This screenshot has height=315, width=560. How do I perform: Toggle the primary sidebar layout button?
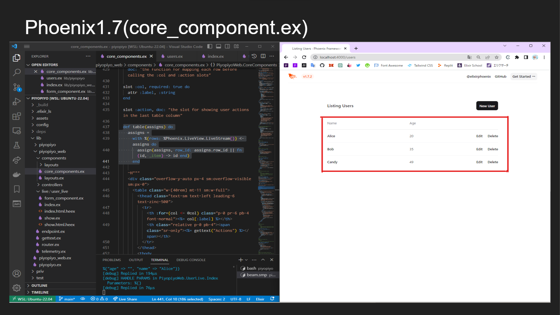point(210,46)
